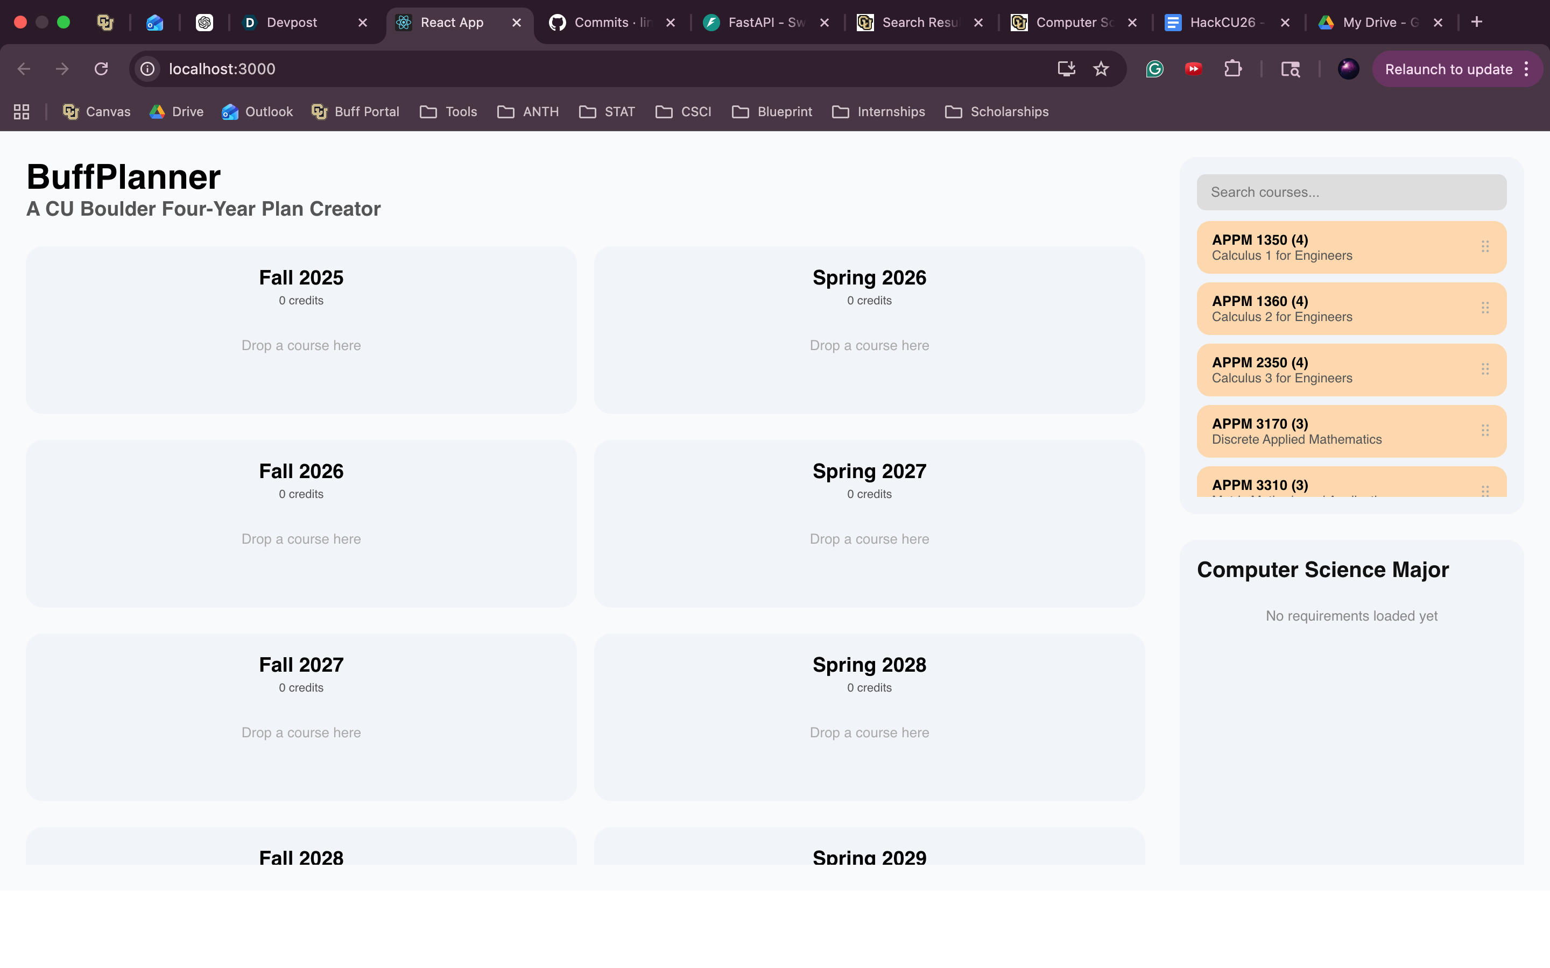Click the drag handle on APPM 1350
1550x968 pixels.
(x=1485, y=246)
